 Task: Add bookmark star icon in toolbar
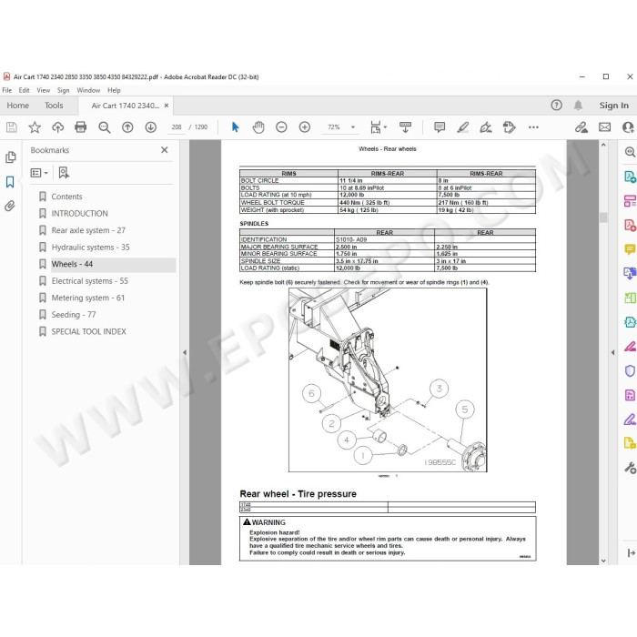point(35,127)
